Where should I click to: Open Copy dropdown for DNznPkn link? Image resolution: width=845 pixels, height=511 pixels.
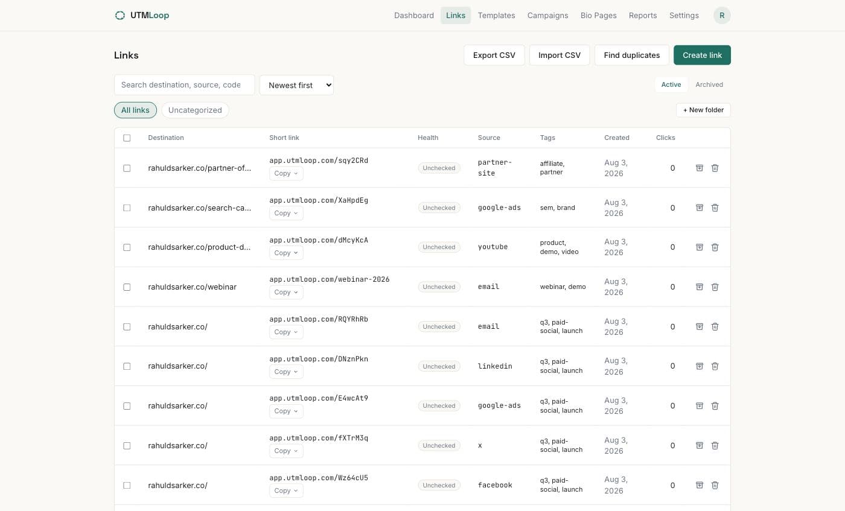point(286,372)
